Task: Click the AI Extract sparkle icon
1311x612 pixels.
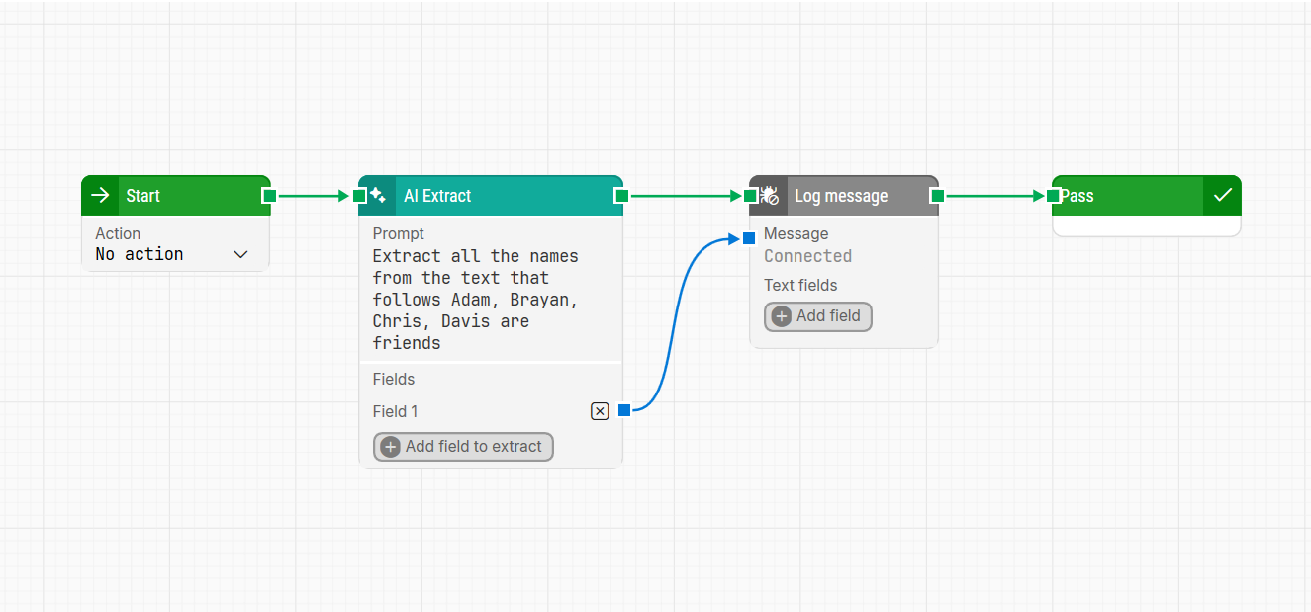Action: coord(377,196)
